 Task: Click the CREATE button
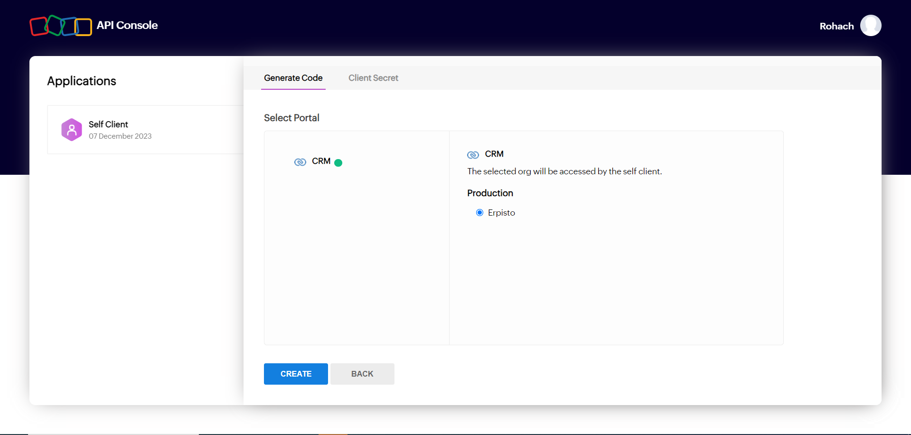click(296, 374)
